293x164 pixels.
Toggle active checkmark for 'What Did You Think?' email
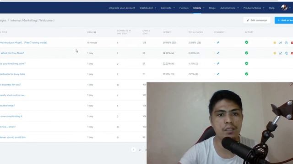(246, 53)
